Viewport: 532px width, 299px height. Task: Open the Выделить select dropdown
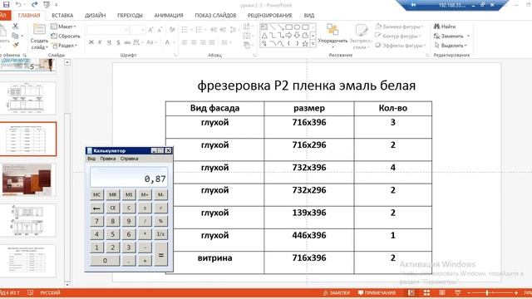coord(451,46)
